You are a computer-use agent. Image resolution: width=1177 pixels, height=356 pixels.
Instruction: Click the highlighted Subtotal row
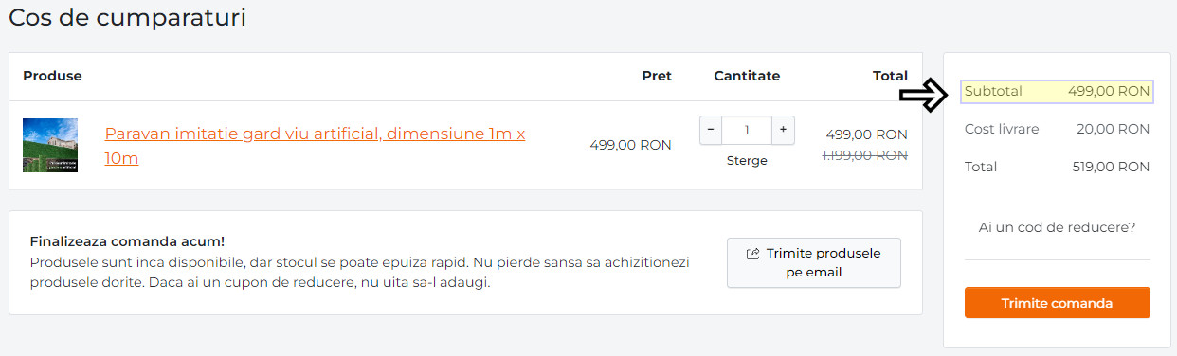pos(1057,92)
